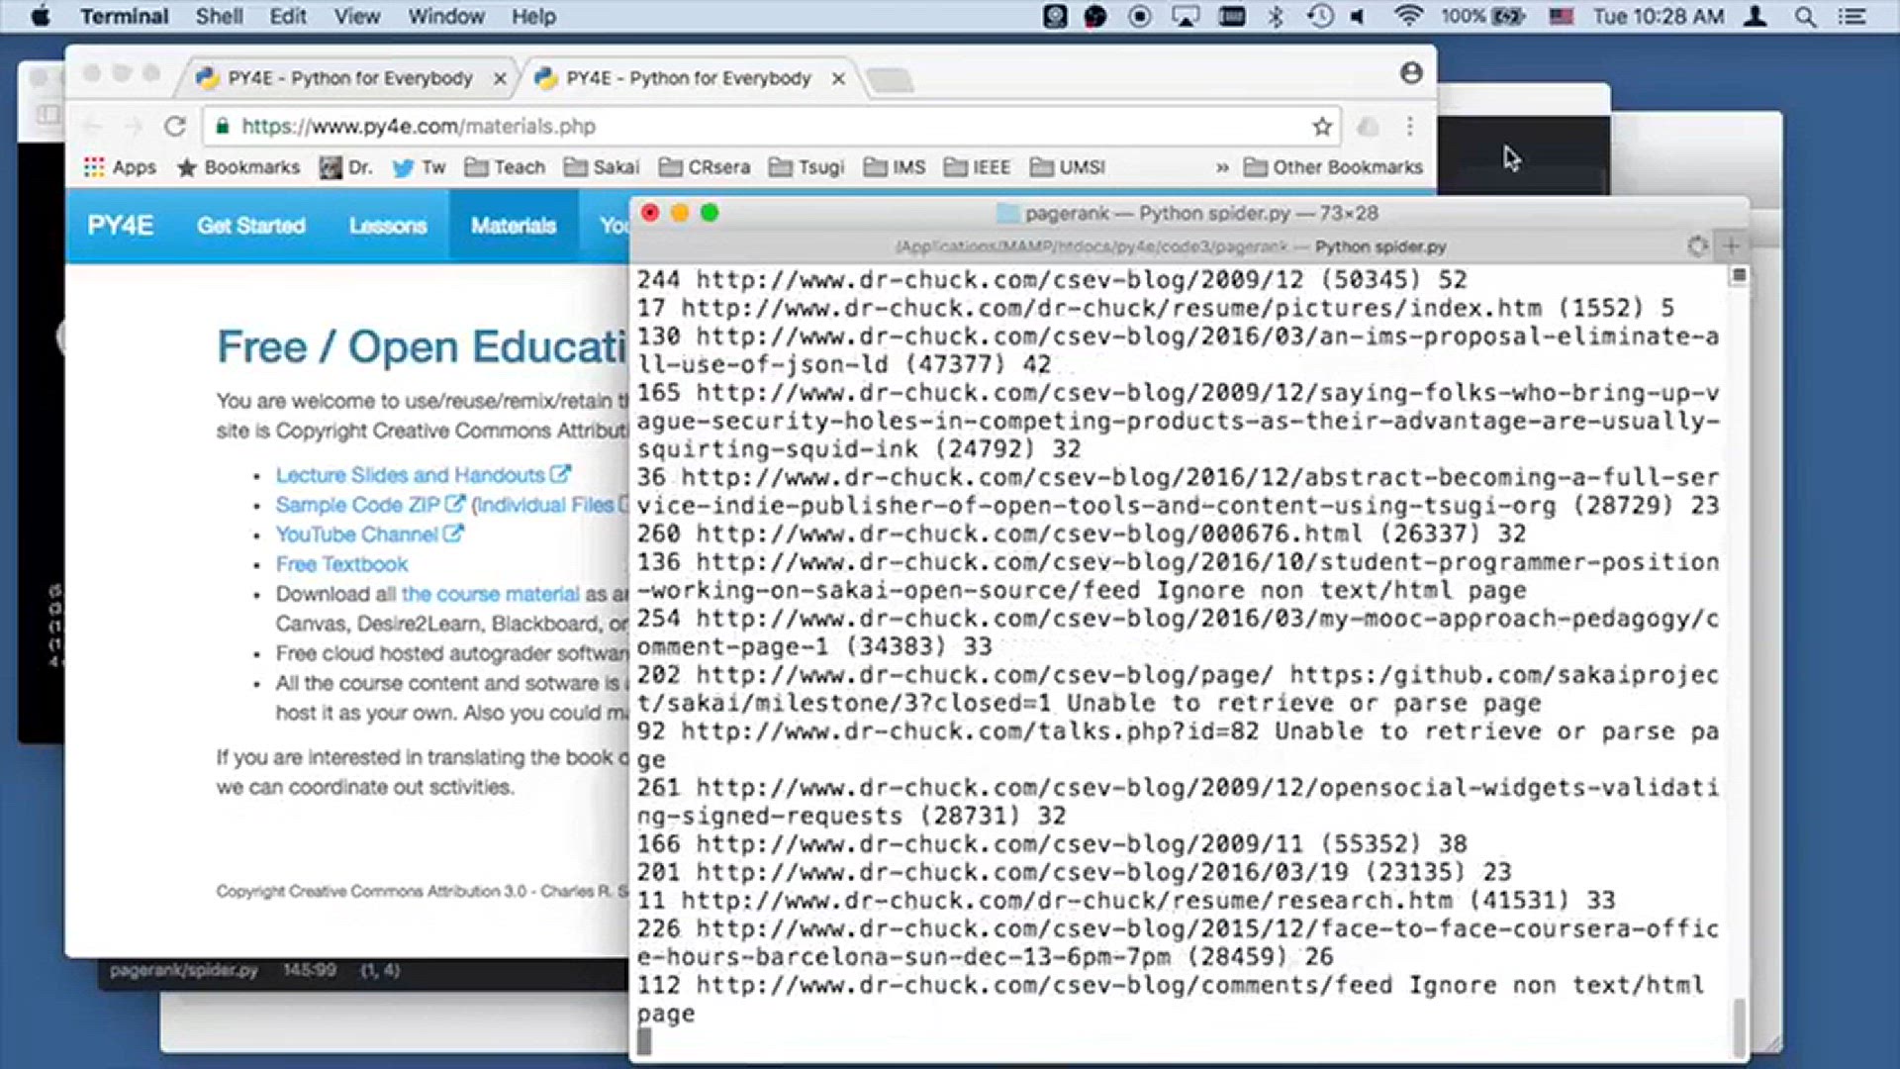Open the Help menu
Image resolution: width=1900 pixels, height=1069 pixels.
pyautogui.click(x=533, y=16)
